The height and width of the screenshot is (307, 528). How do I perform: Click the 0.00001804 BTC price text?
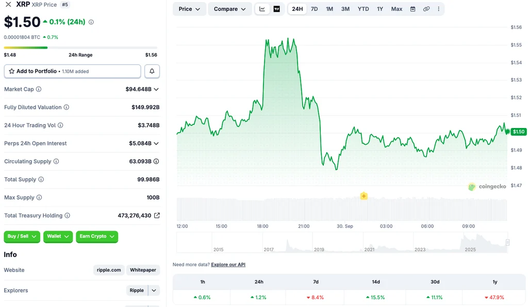(22, 37)
